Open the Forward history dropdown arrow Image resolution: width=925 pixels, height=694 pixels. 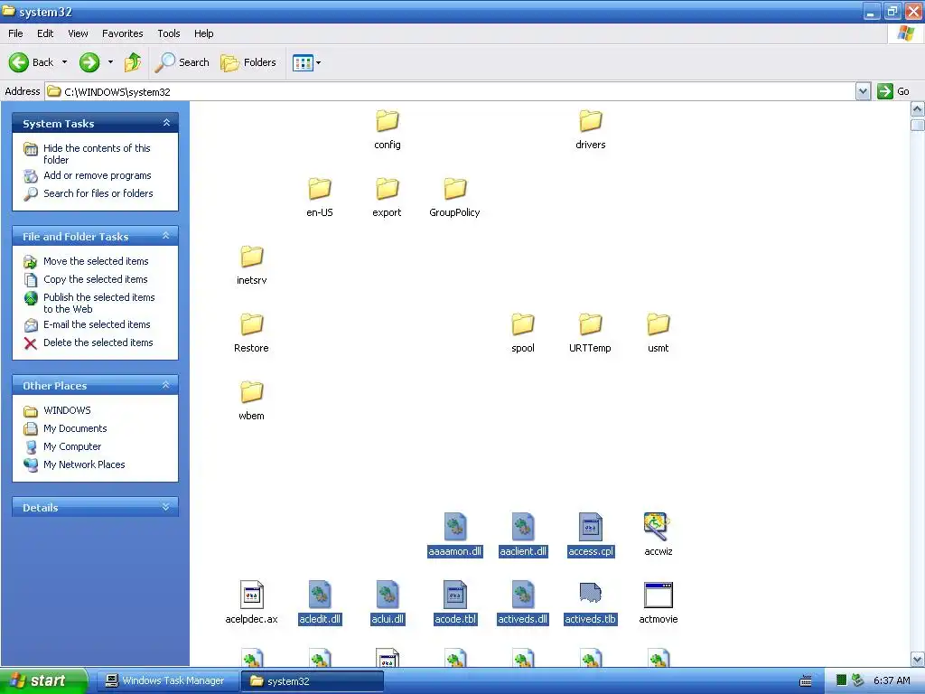tap(110, 62)
